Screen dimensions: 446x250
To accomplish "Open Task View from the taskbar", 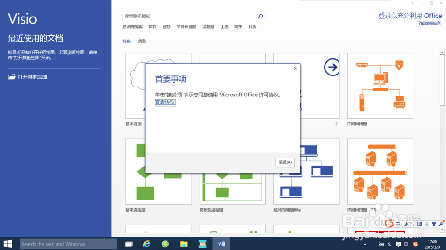I will [x=129, y=244].
